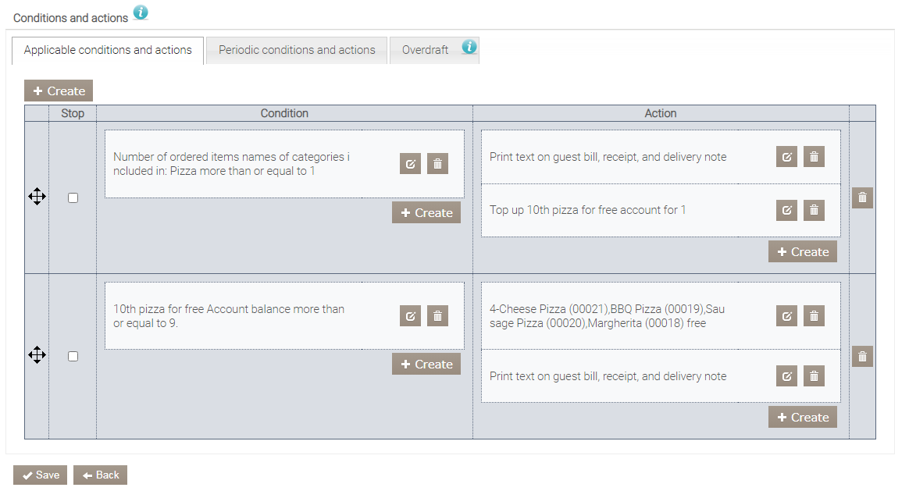Viewport: 909px width, 491px height.
Task: Click the Action column header
Action: coord(661,114)
